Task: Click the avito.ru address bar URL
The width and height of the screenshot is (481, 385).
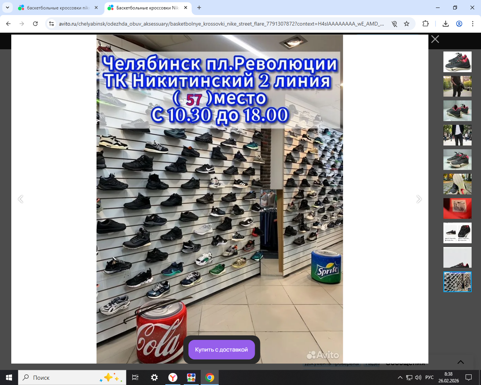Action: coord(221,24)
